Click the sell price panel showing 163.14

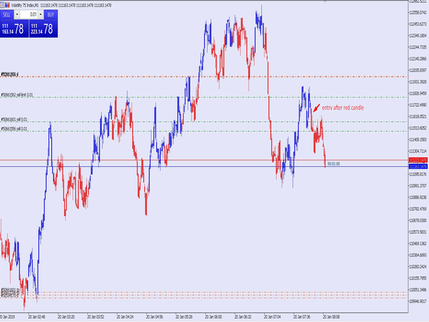(x=14, y=28)
